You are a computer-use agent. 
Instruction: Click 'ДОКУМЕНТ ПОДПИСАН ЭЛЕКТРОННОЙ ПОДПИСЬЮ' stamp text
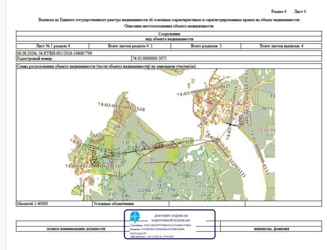click(171, 218)
